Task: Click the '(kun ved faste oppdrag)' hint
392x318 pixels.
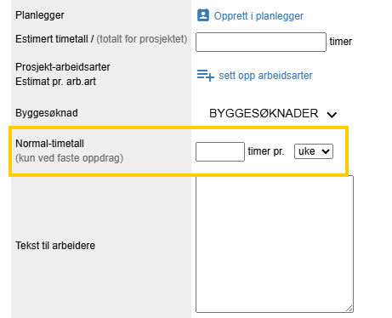Action: click(69, 158)
